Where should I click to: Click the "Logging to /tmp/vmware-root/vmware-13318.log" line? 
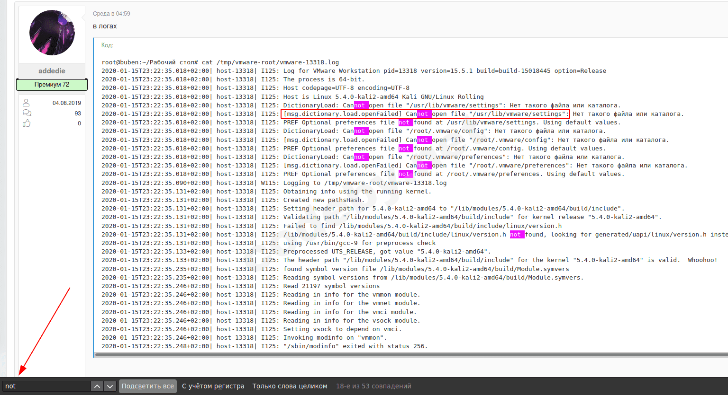pyautogui.click(x=274, y=183)
